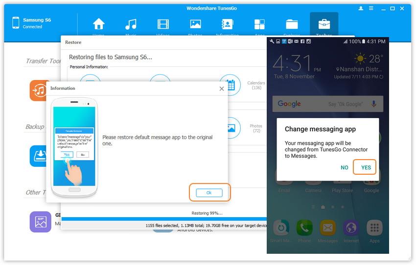416x265 pixels.
Task: Open the Phone app on the dock
Action: pyautogui.click(x=304, y=228)
